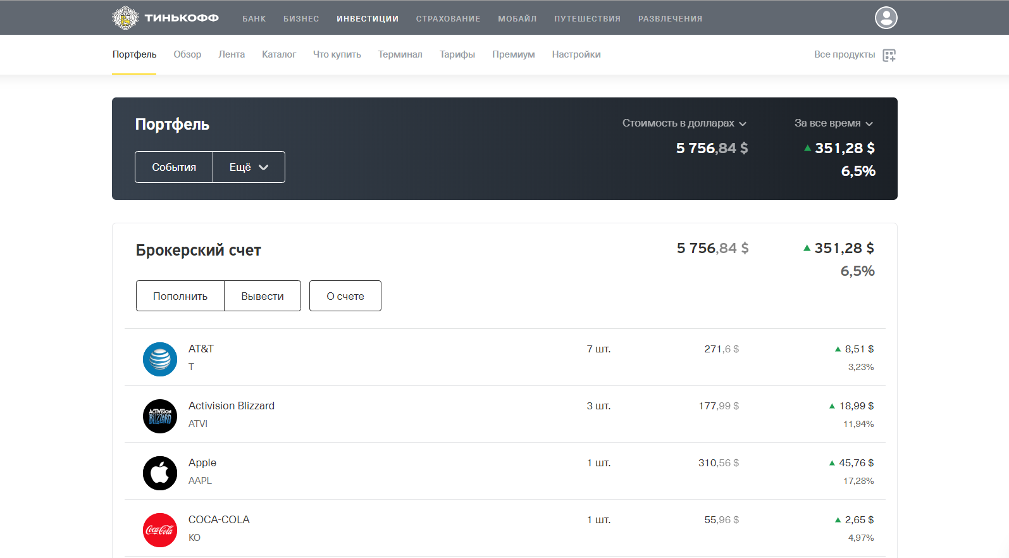Open the Тарифы tab

[x=457, y=54]
